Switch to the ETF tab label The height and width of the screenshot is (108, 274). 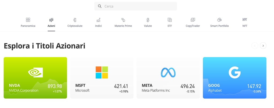click(x=169, y=26)
